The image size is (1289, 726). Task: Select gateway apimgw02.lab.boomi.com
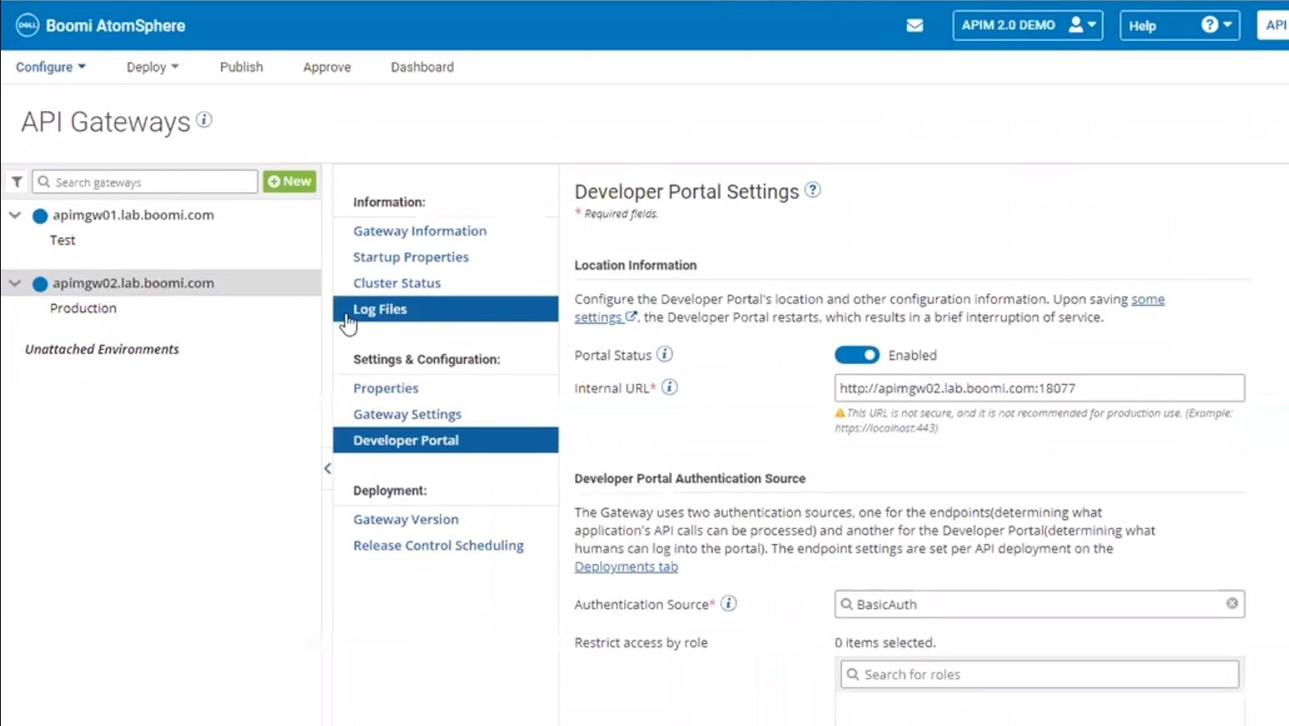coord(133,284)
